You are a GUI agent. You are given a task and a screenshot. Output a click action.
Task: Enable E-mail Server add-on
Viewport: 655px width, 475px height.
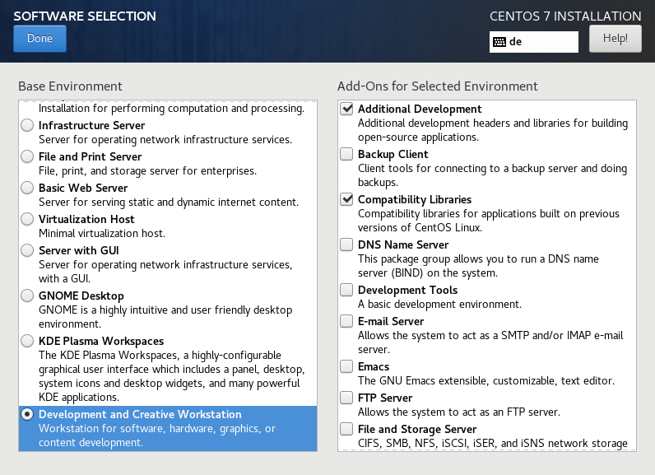(346, 322)
